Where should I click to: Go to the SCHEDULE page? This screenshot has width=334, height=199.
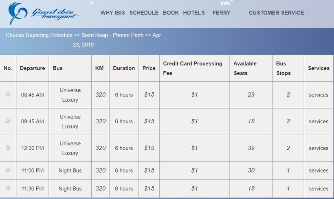(144, 13)
